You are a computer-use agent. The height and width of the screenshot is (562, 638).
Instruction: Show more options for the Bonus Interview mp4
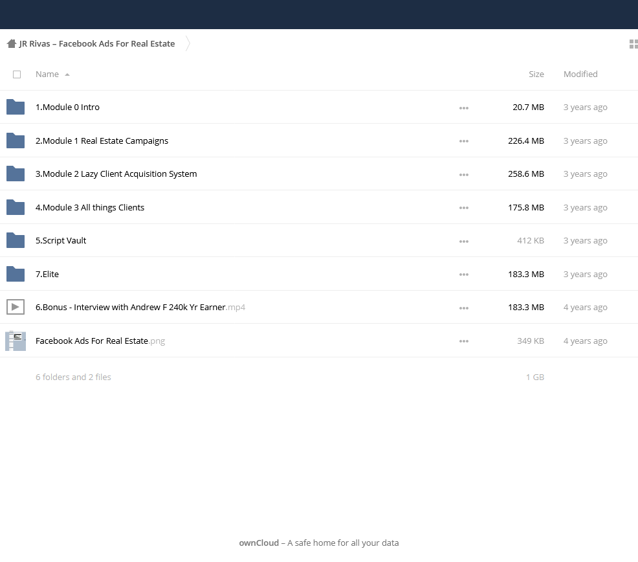pyautogui.click(x=464, y=308)
